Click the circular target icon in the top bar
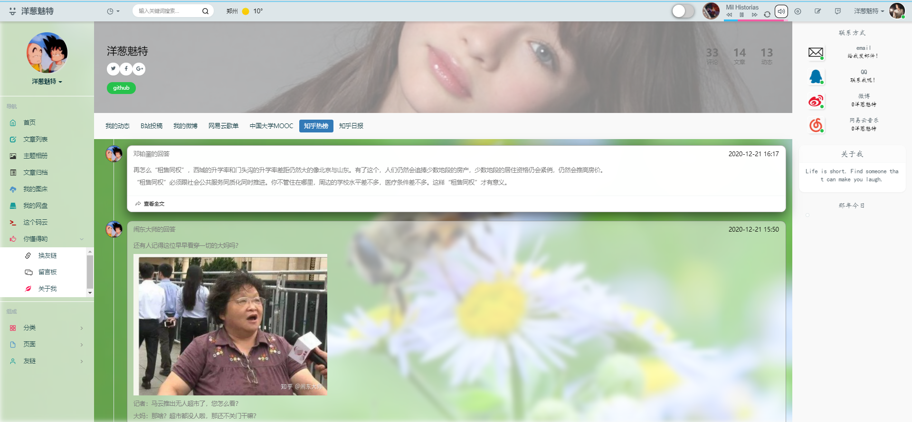This screenshot has height=422, width=912. (x=798, y=11)
